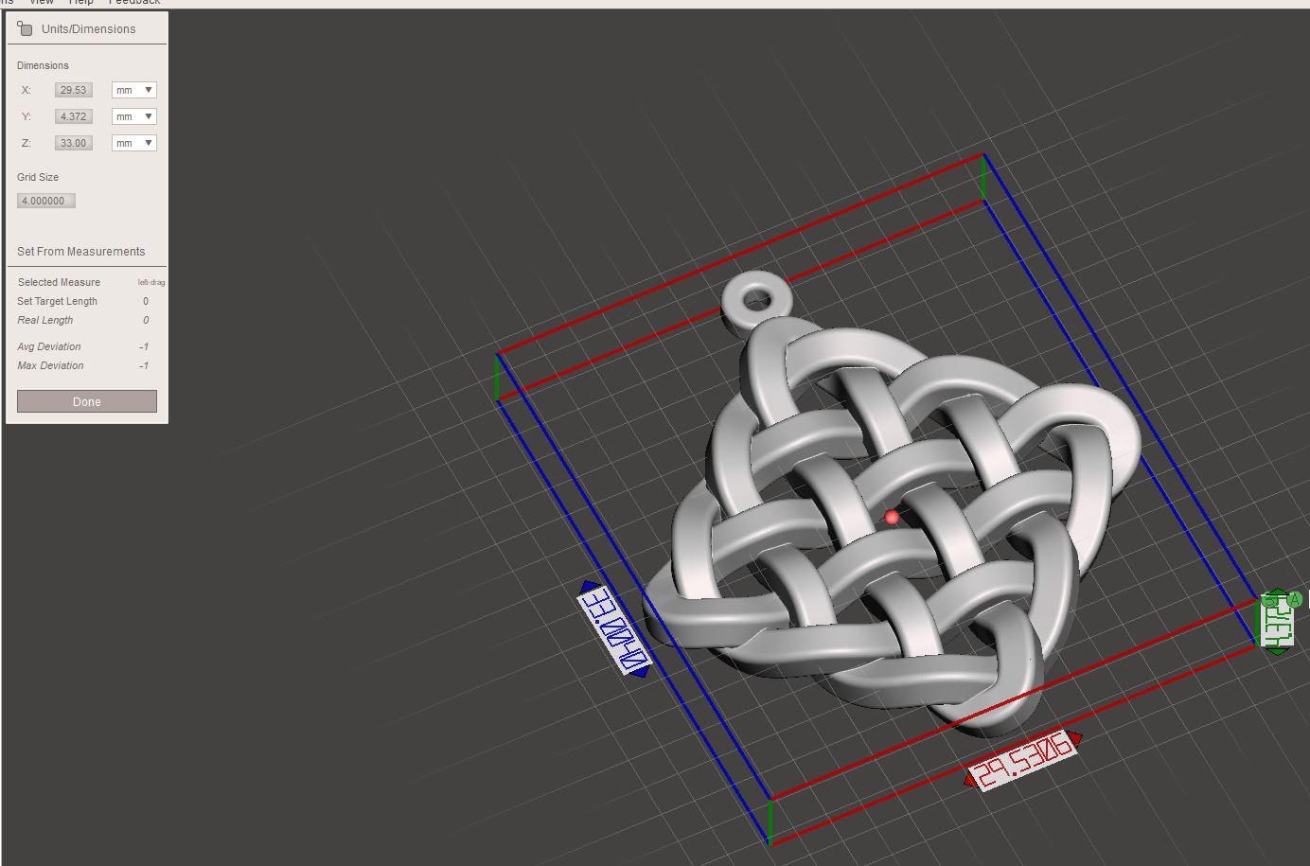Click the Set Target Length value
The width and height of the screenshot is (1310, 866).
coord(146,301)
